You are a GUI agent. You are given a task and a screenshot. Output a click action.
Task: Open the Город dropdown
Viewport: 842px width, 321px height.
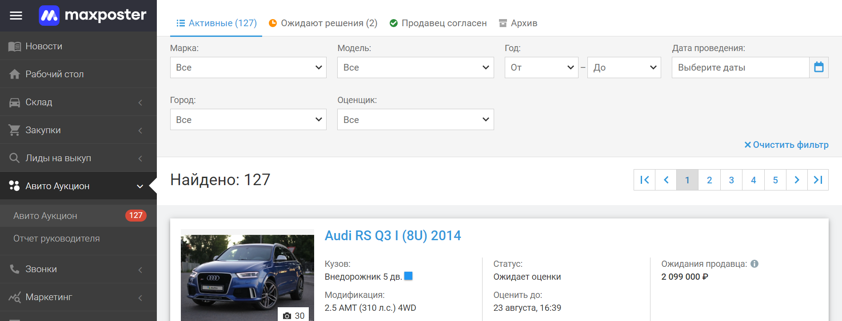point(248,119)
